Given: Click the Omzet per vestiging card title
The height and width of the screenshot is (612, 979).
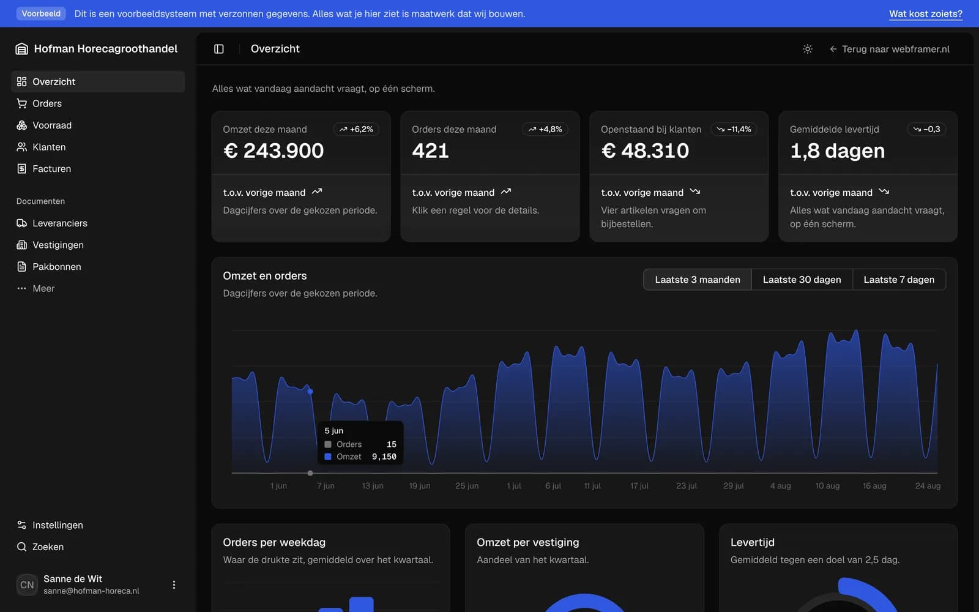Looking at the screenshot, I should [528, 542].
